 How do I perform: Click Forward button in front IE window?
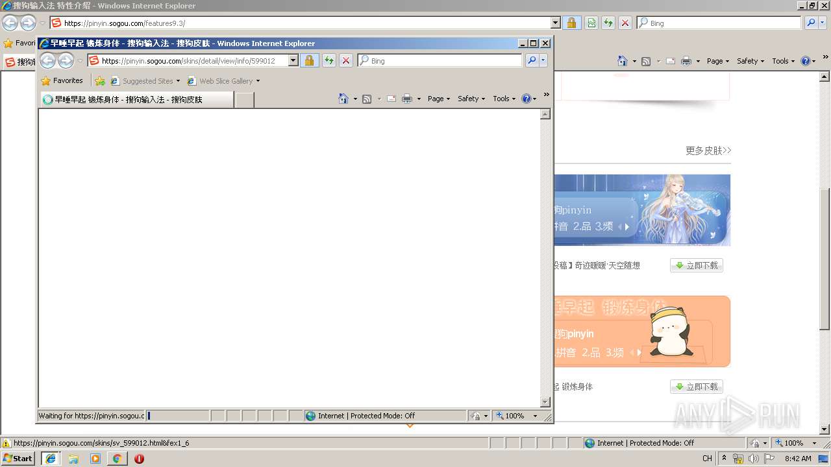point(66,61)
